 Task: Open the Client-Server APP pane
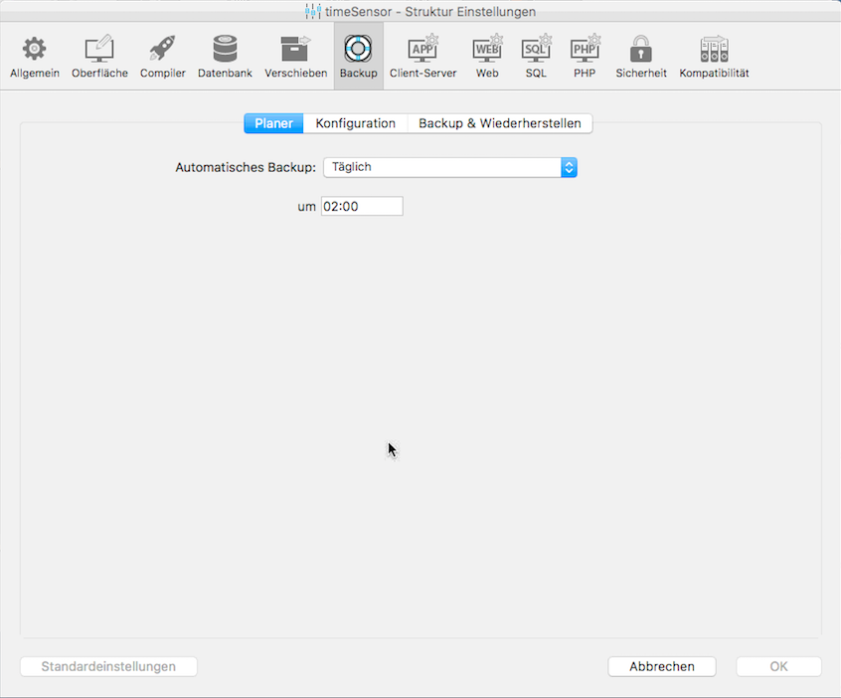(422, 57)
